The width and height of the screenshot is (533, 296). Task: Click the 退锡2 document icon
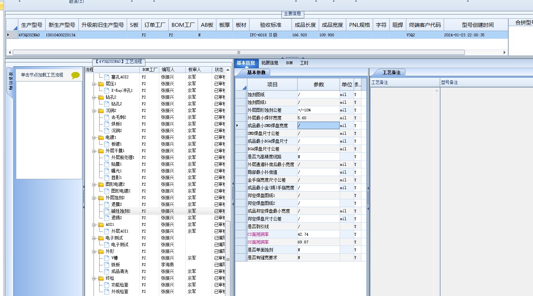(x=107, y=218)
